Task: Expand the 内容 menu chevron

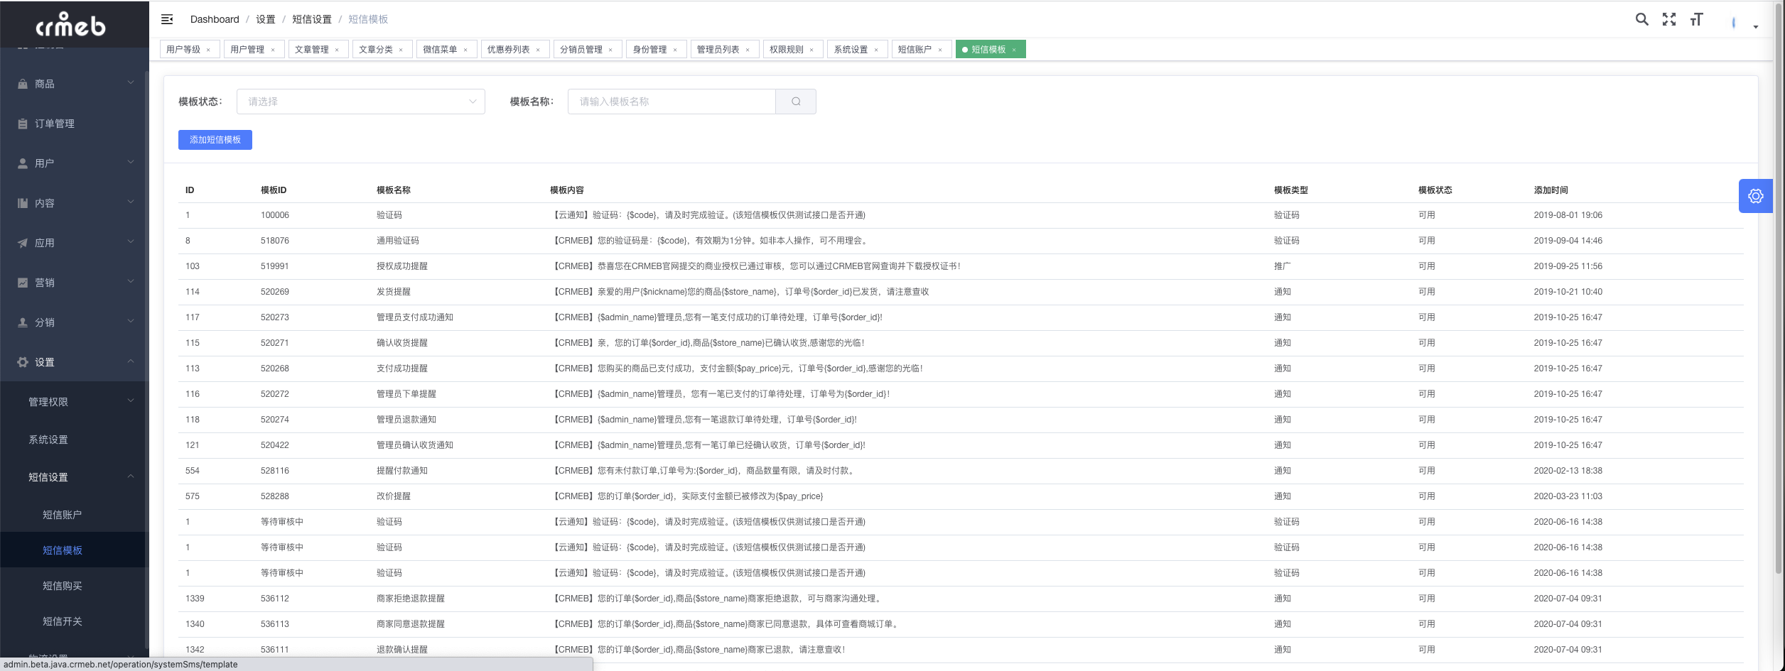Action: (x=131, y=202)
